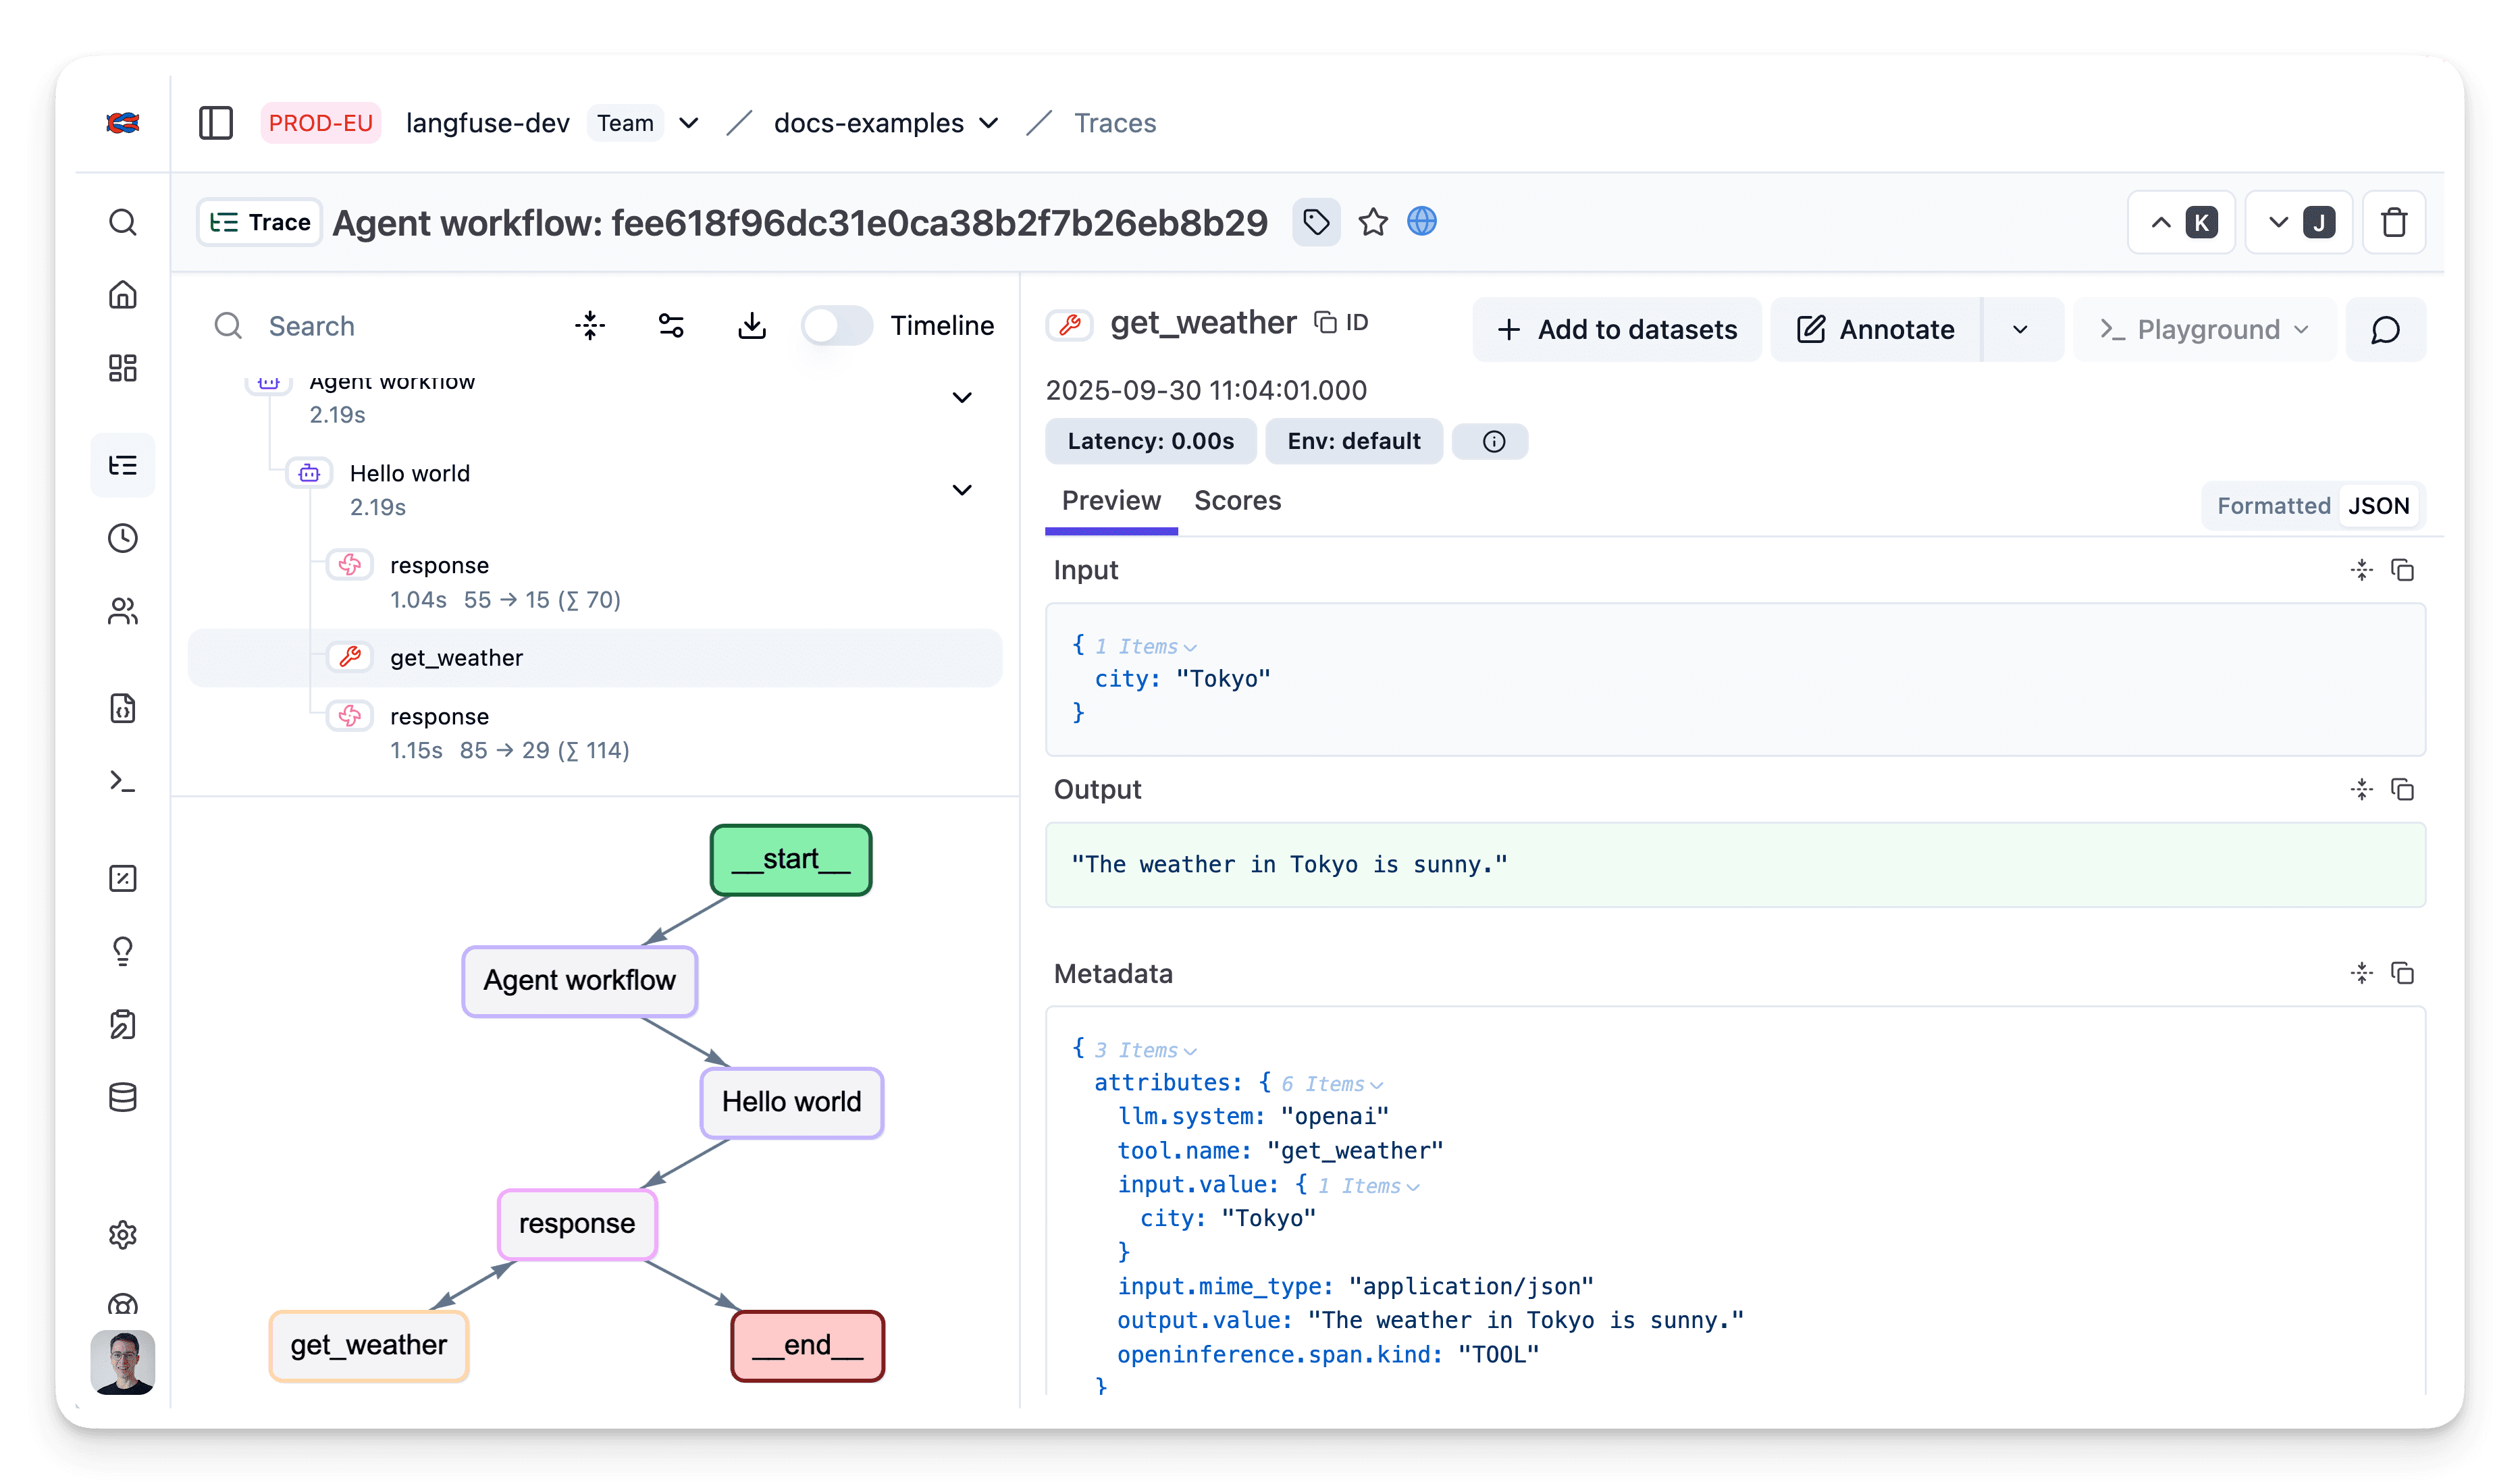The height and width of the screenshot is (1484, 2520).
Task: Collapse Agent workflow tree row chevron
Action: pos(962,398)
